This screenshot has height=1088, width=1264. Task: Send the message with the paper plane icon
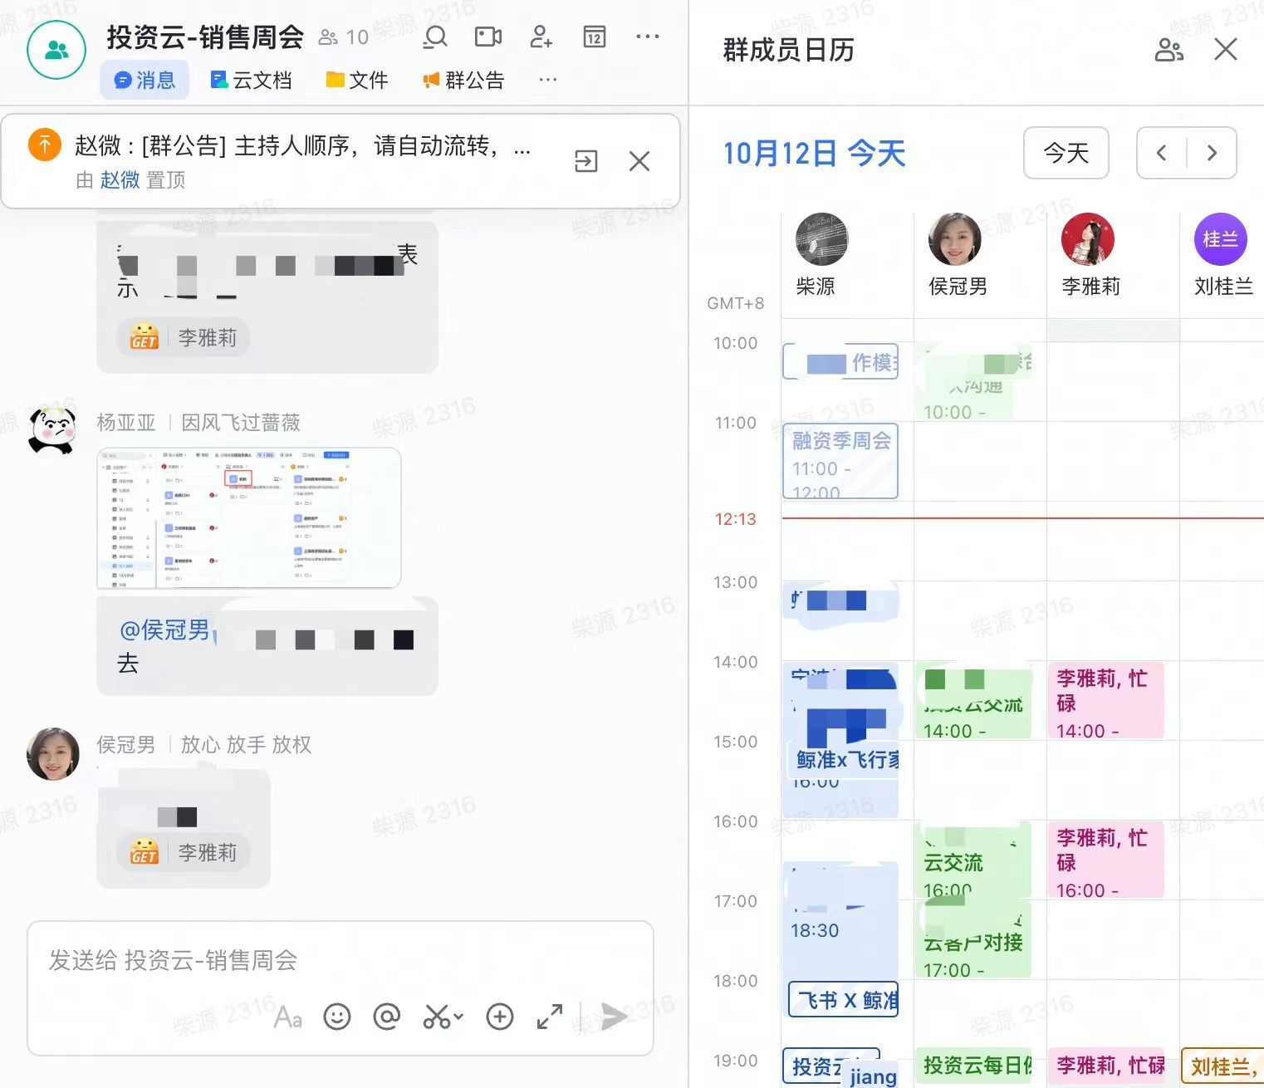[x=613, y=1017]
